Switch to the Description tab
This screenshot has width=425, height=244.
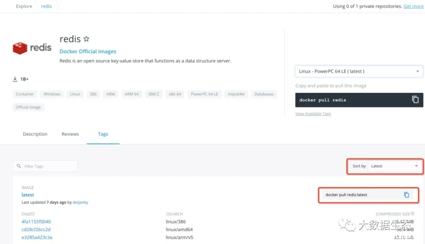pyautogui.click(x=35, y=134)
